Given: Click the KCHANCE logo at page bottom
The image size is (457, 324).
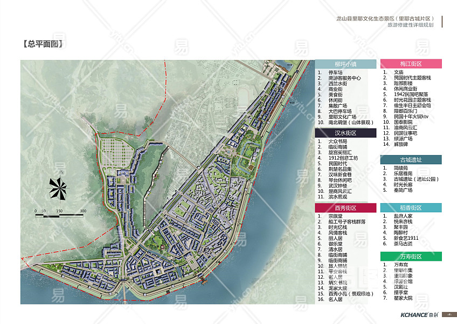Looking at the screenshot, I should point(419,315).
